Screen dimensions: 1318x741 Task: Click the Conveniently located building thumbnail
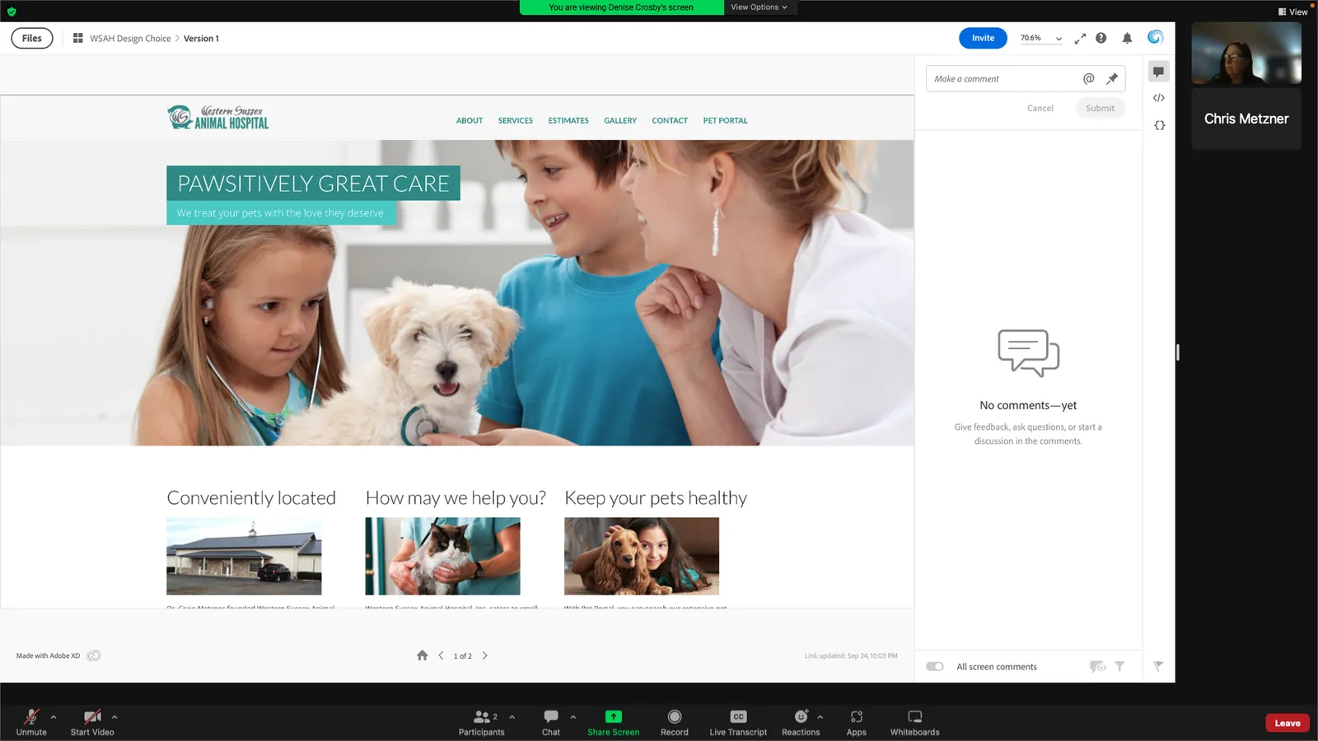click(x=244, y=557)
